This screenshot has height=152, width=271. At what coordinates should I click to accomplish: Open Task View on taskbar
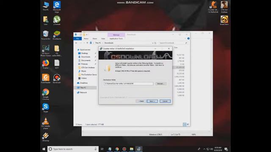tap(102, 149)
